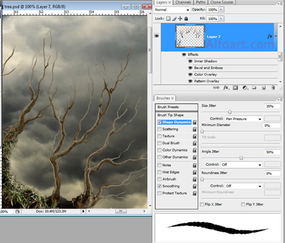Click the create new layer icon
Image resolution: width=285 pixels, height=243 pixels.
click(x=264, y=88)
